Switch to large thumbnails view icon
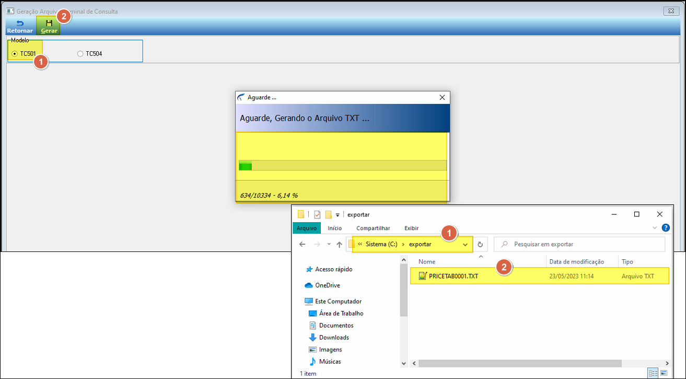686x379 pixels. (x=664, y=373)
